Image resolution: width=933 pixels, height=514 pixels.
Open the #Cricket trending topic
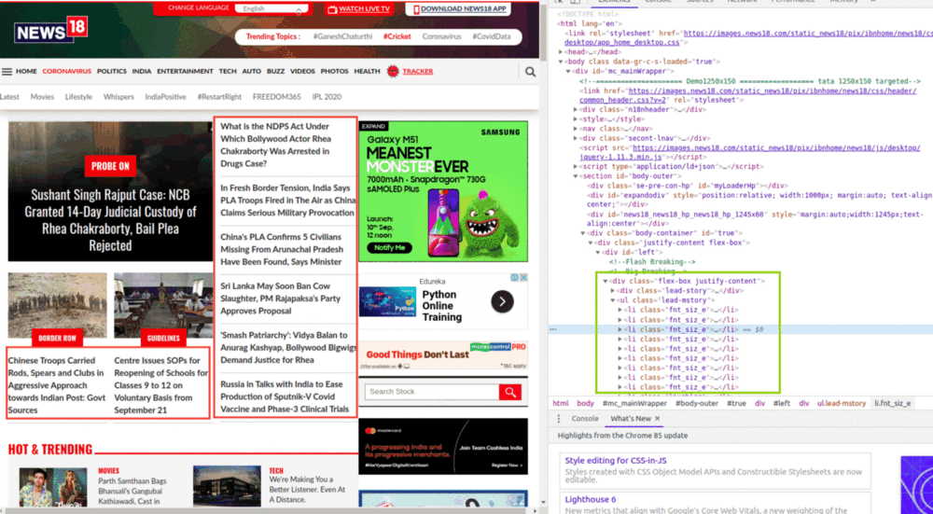pyautogui.click(x=397, y=36)
